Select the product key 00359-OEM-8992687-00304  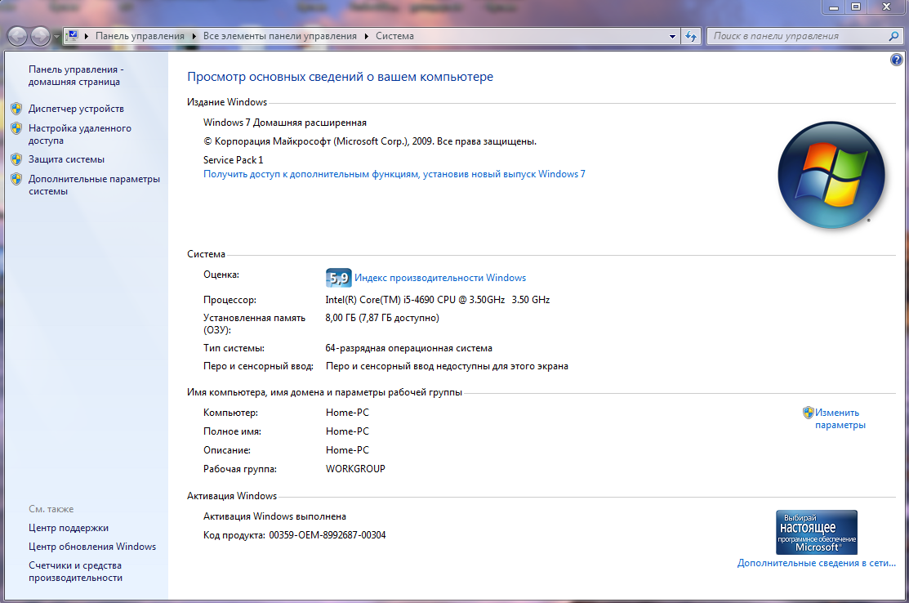[327, 535]
